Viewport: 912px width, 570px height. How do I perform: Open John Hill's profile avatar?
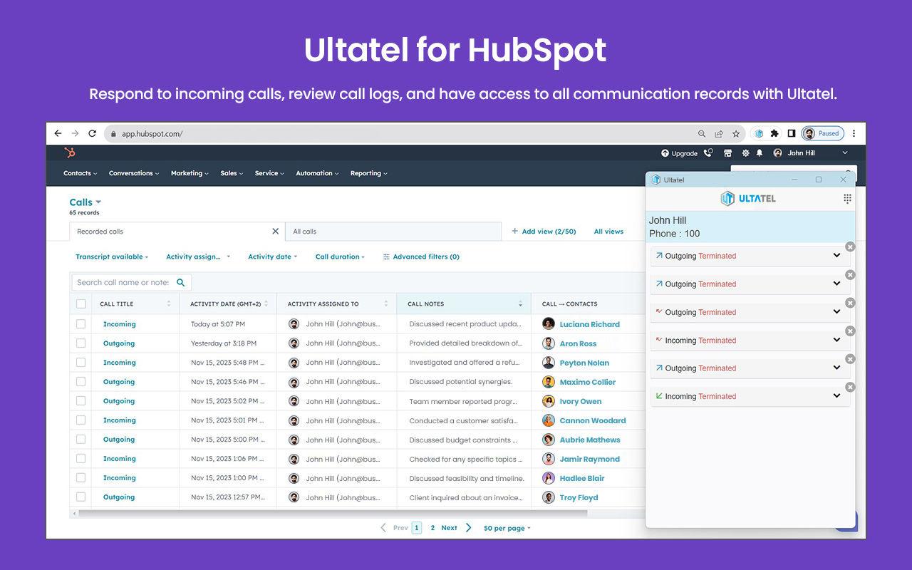778,152
